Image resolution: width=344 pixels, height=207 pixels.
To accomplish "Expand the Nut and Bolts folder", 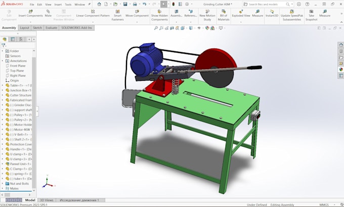I will point(3,184).
